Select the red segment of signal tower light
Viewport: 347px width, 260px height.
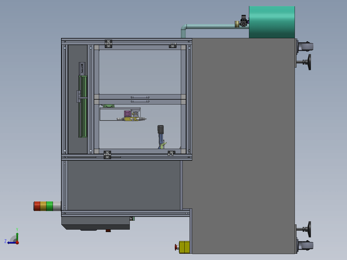pyautogui.click(x=37, y=206)
